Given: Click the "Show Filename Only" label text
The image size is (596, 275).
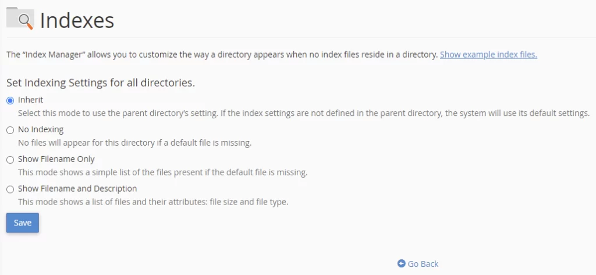Looking at the screenshot, I should [x=56, y=159].
